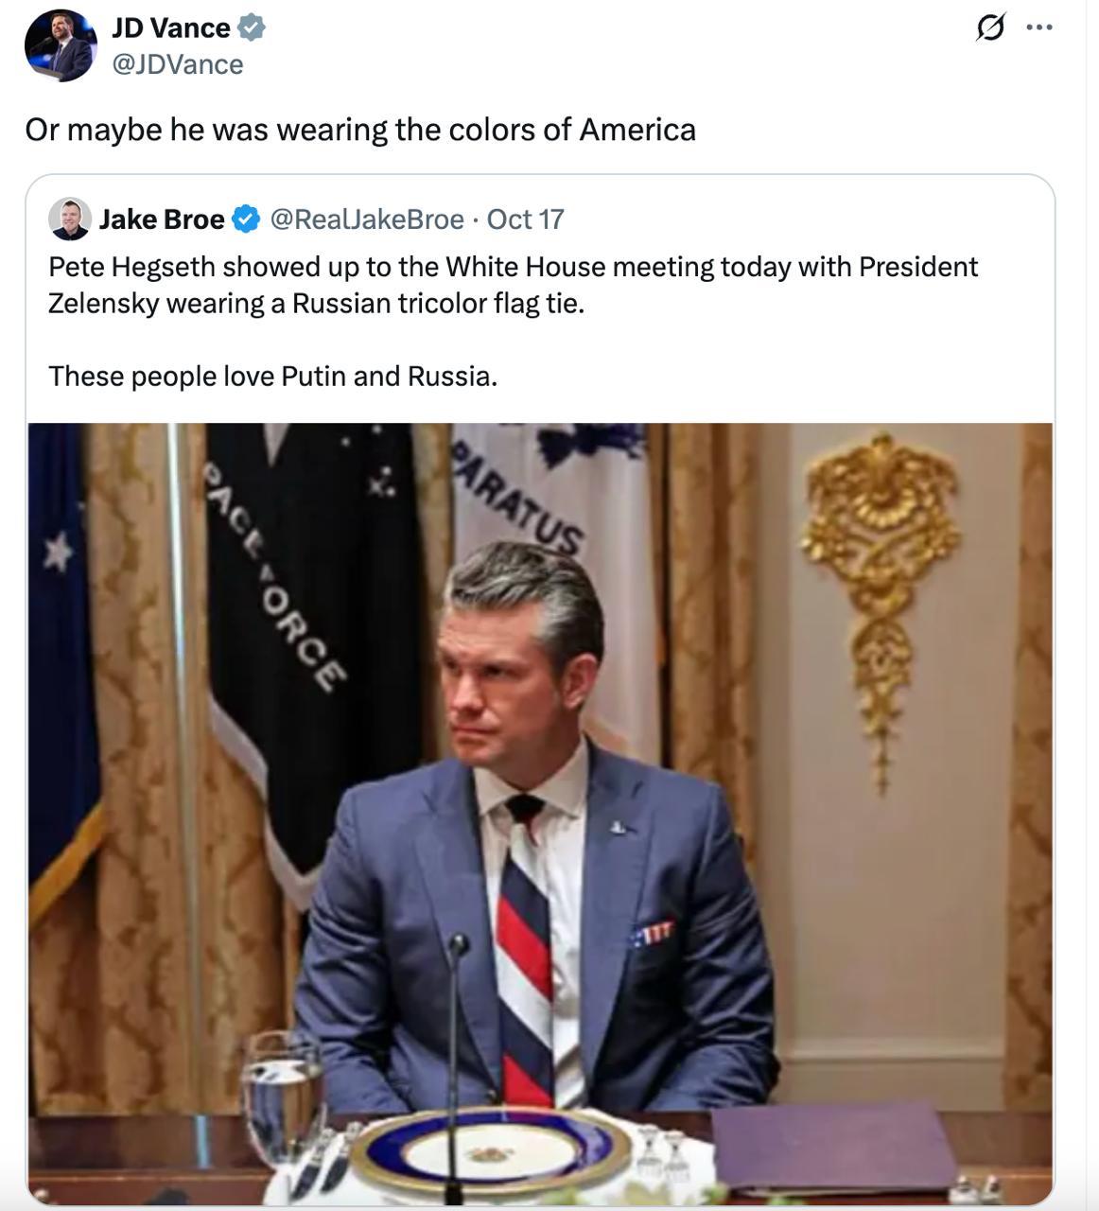Click the microphone in the photo
The height and width of the screenshot is (1211, 1099).
458,946
